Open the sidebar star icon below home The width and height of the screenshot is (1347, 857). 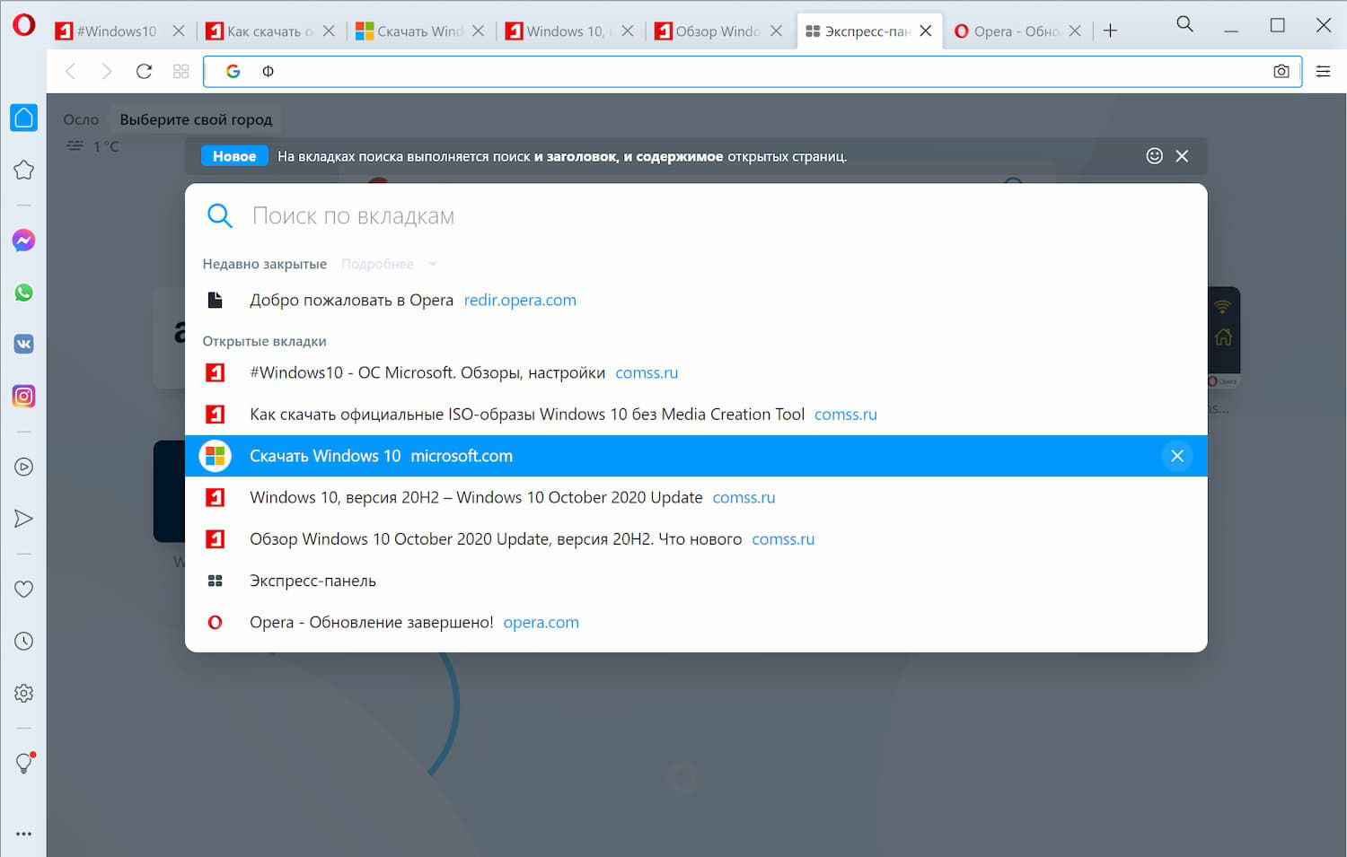(24, 171)
